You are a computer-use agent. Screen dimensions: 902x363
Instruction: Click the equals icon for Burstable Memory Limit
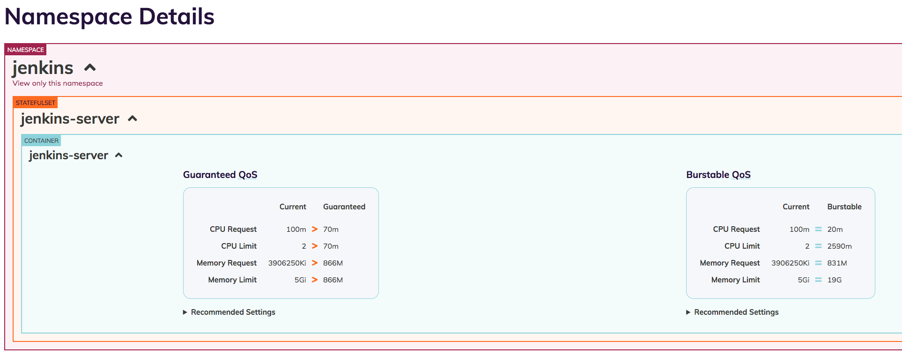click(x=818, y=280)
